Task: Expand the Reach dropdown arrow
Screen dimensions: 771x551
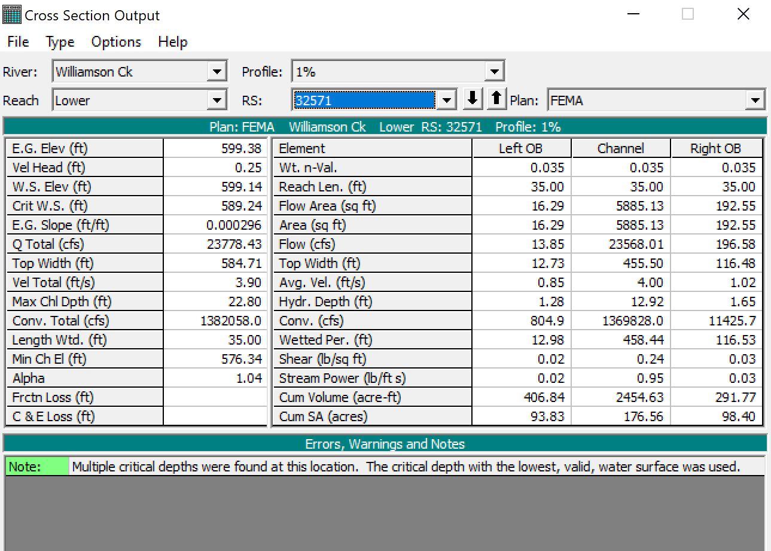Action: 217,101
